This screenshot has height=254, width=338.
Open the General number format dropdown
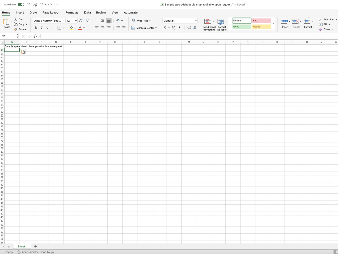(180, 21)
